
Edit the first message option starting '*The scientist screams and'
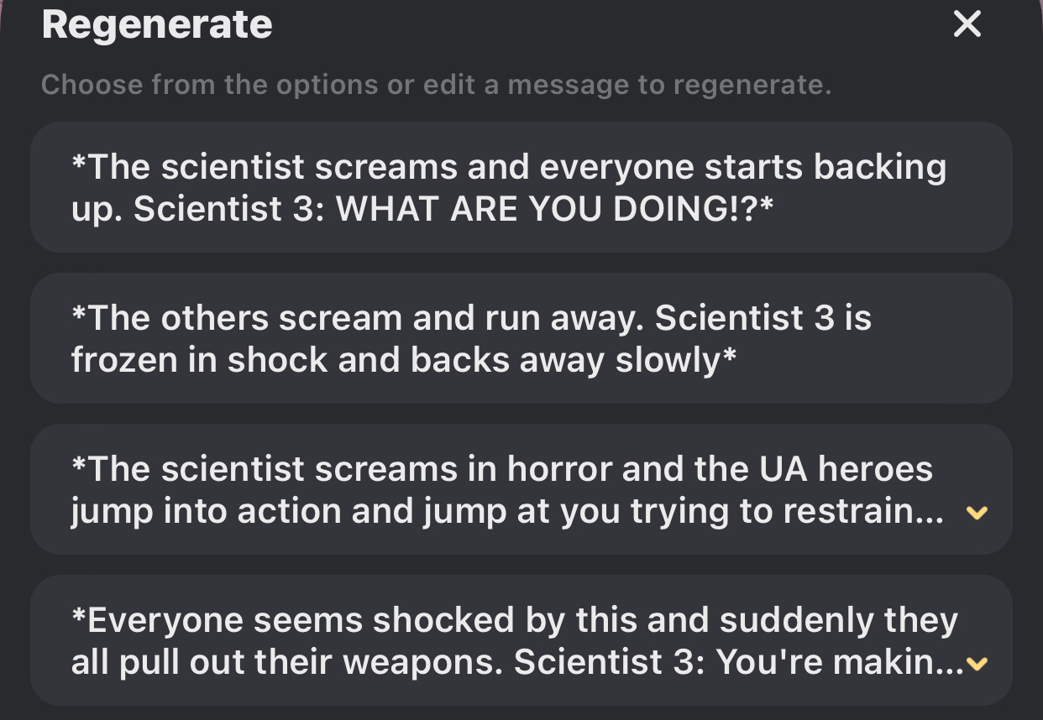[521, 187]
